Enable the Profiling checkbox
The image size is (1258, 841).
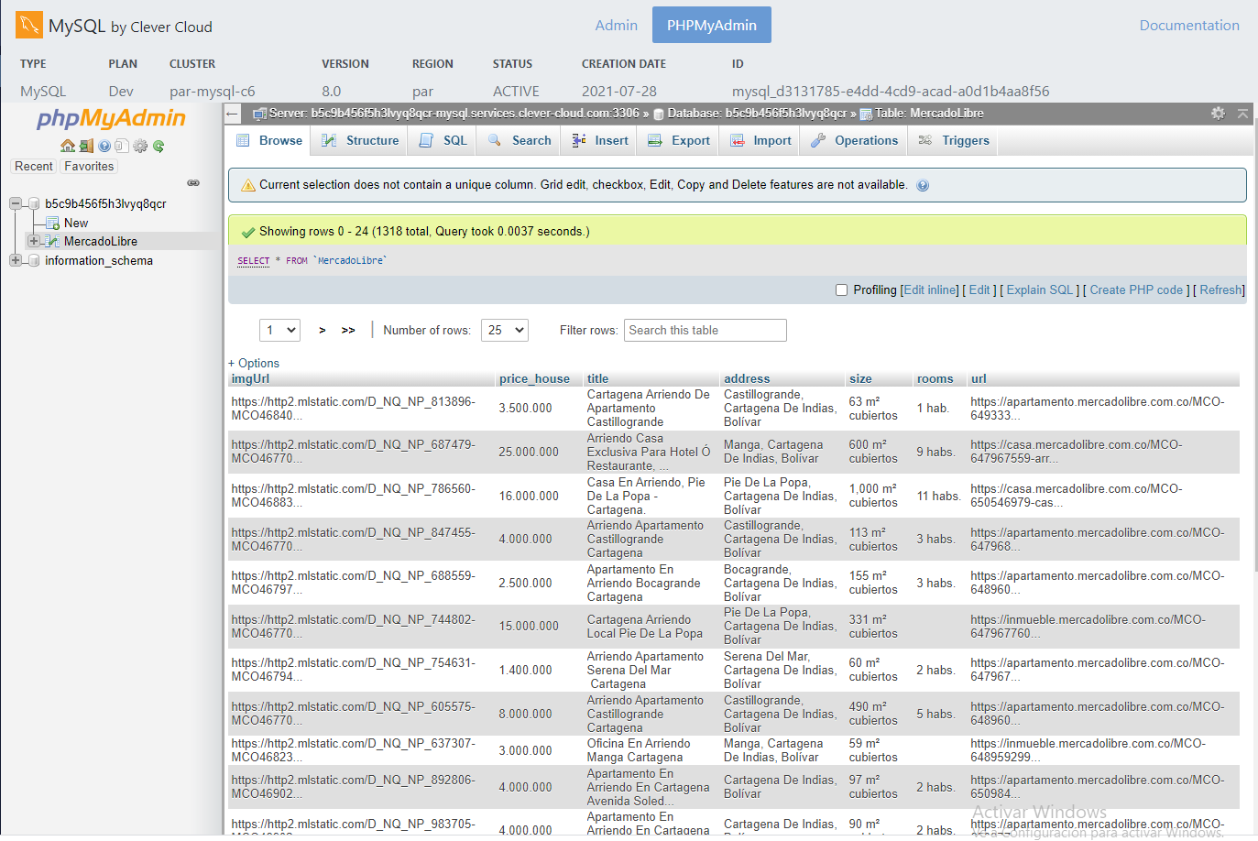841,289
